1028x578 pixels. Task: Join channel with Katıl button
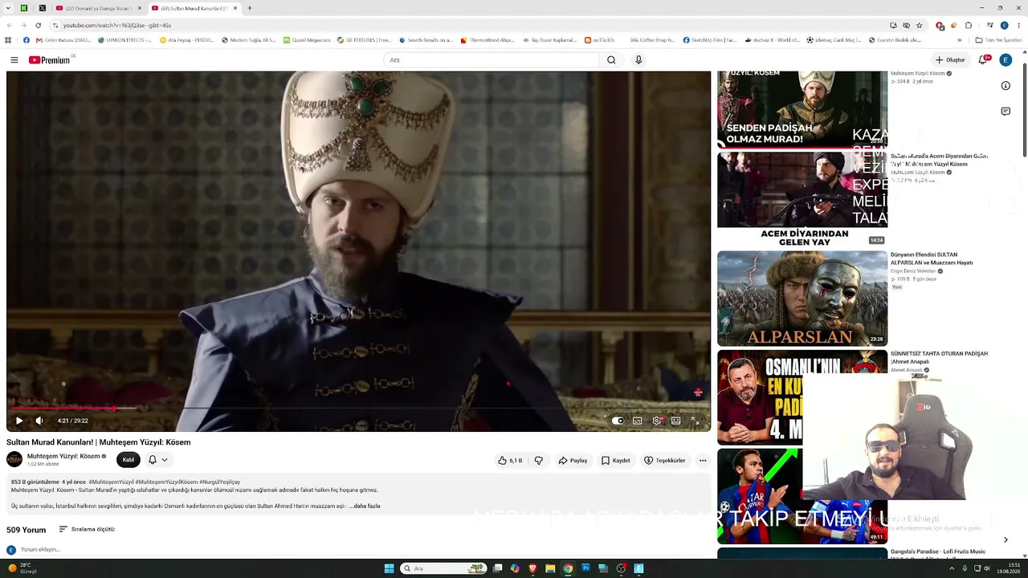(128, 460)
